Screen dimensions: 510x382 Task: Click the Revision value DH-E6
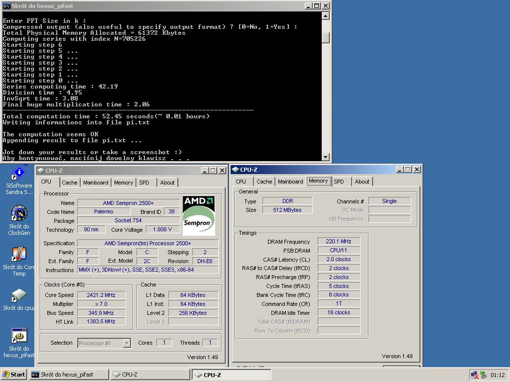point(205,261)
